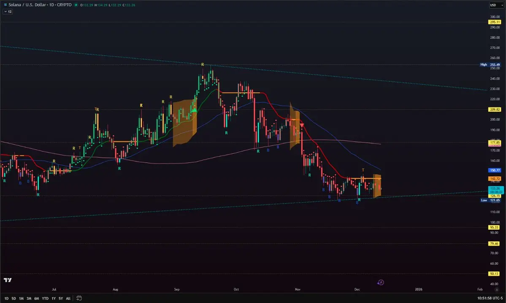The image size is (506, 303).
Task: Open the Go to date calendar icon
Action: click(x=79, y=298)
